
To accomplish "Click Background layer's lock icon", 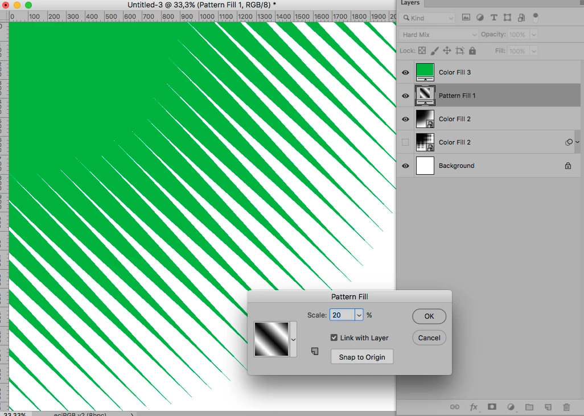I will pos(568,166).
